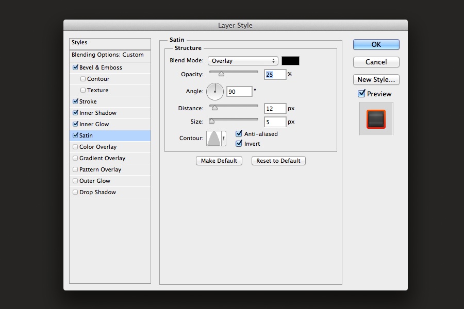Enable the Drop Shadow style
Viewport: 464px width, 309px height.
[75, 192]
